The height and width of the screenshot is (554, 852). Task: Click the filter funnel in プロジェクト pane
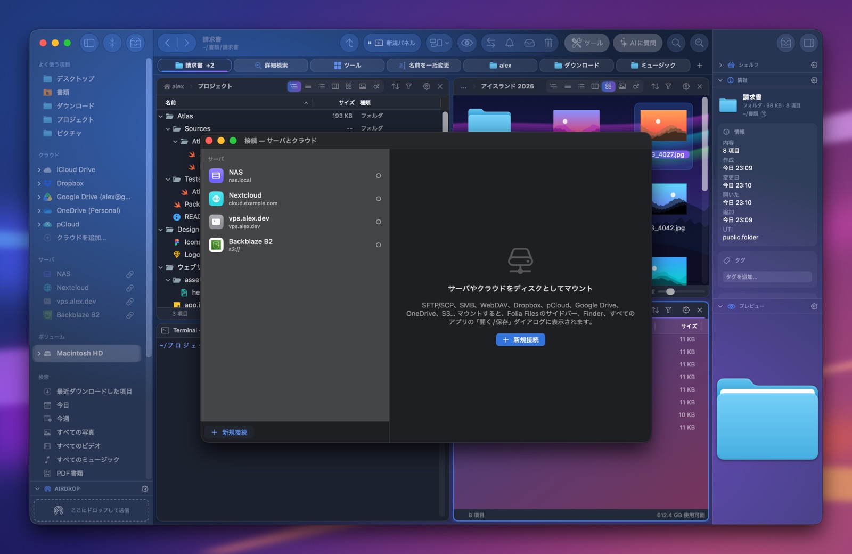pyautogui.click(x=408, y=86)
